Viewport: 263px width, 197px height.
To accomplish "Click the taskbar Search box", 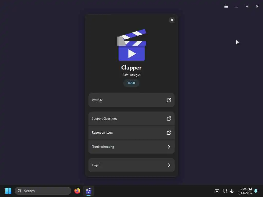I will [x=43, y=191].
